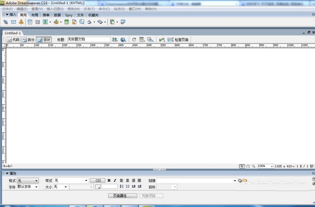Click the Tag Chooser icon
The height and width of the screenshot is (207, 315).
point(123,22)
